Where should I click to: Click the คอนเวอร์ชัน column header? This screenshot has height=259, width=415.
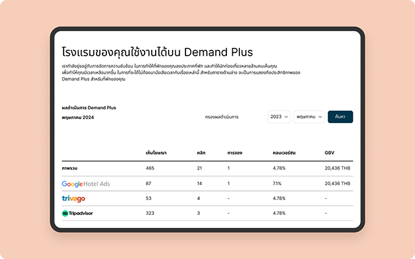pyautogui.click(x=284, y=153)
